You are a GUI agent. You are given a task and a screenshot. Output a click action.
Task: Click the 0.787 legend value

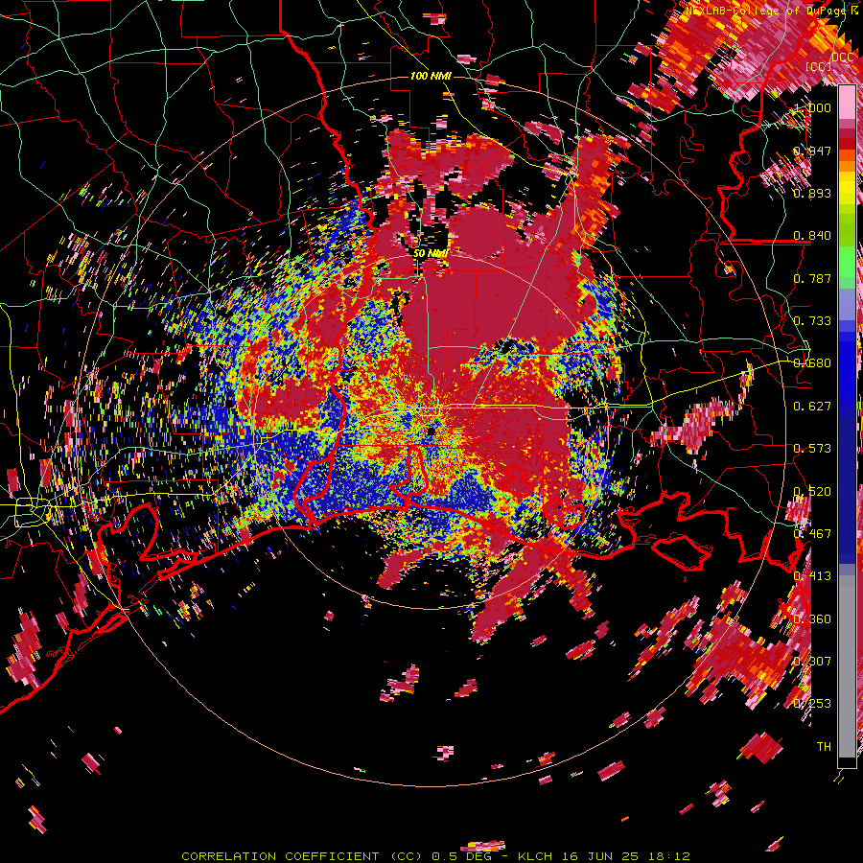[812, 278]
